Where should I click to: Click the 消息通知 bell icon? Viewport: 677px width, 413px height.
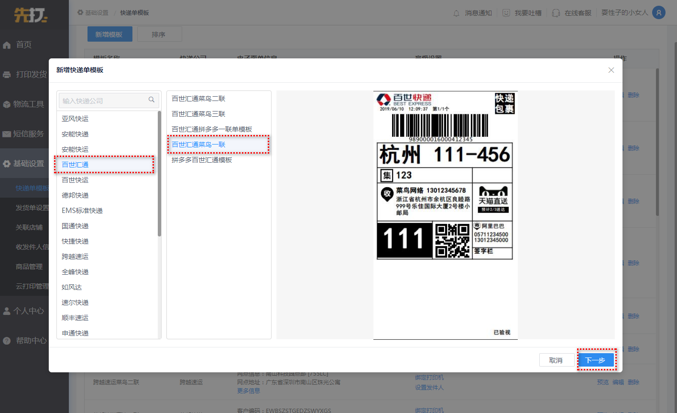point(457,13)
